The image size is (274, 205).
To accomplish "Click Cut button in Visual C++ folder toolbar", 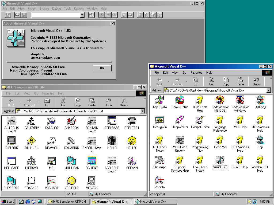I will coord(211,82).
